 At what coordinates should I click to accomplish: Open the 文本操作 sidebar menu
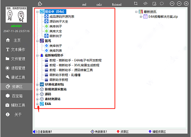point(16,49)
